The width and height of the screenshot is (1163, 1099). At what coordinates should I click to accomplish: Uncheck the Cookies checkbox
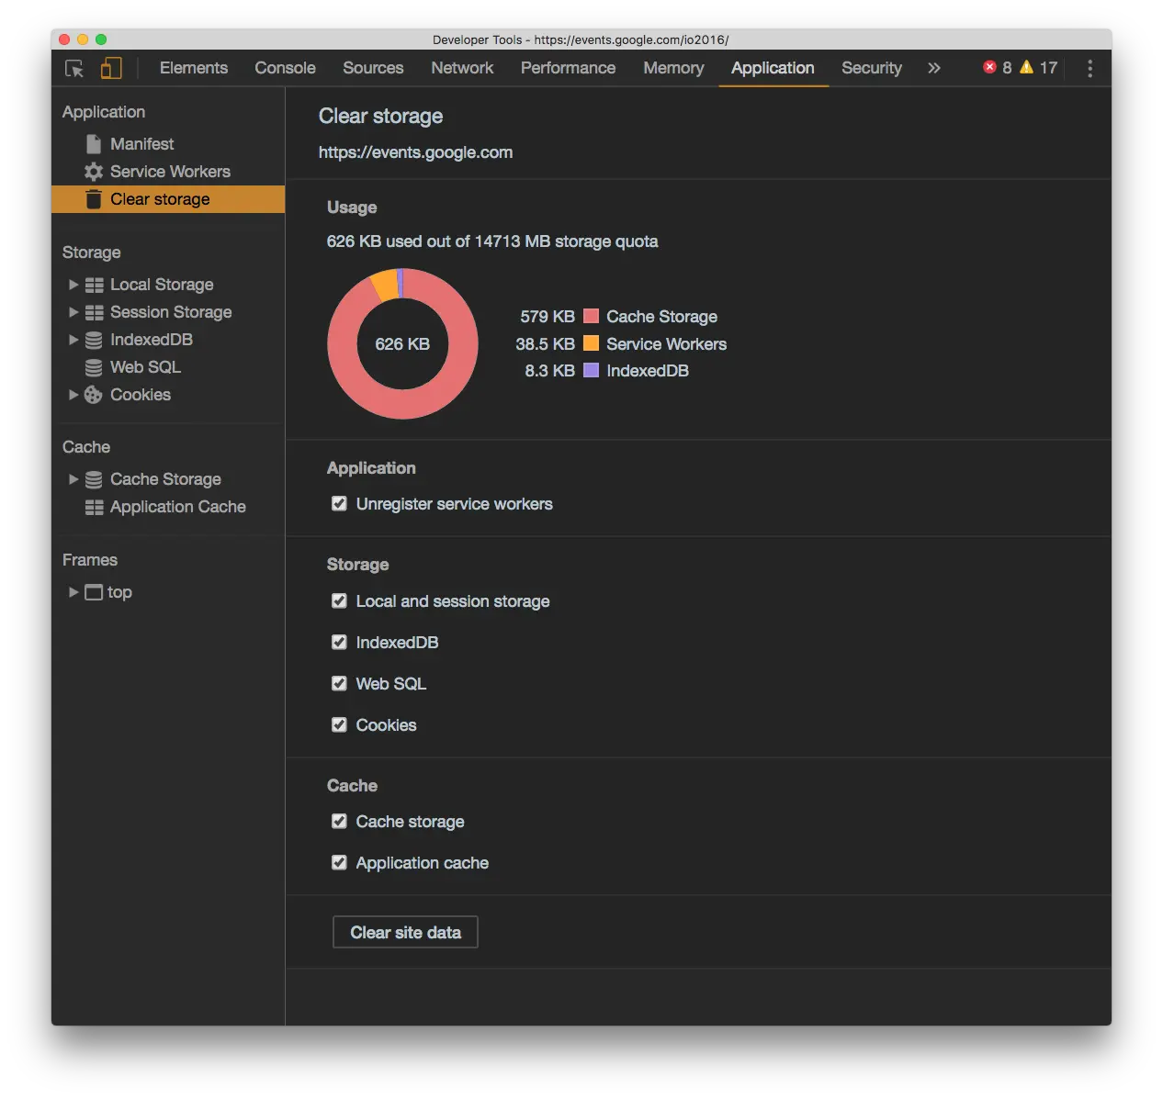[x=339, y=725]
